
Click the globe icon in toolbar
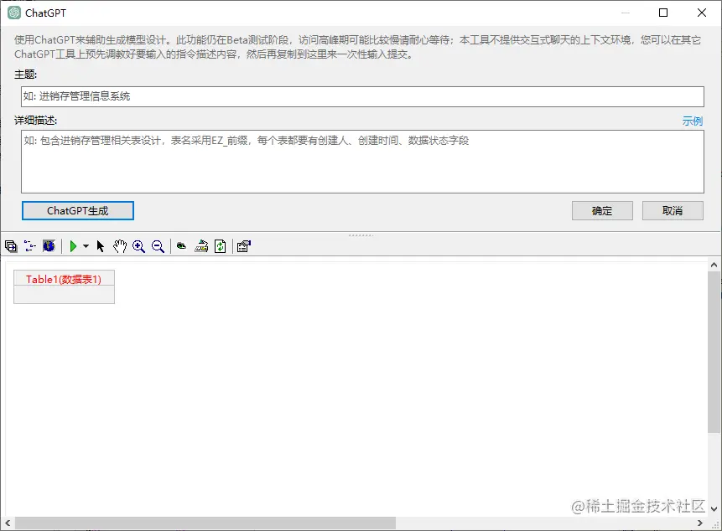coord(49,246)
